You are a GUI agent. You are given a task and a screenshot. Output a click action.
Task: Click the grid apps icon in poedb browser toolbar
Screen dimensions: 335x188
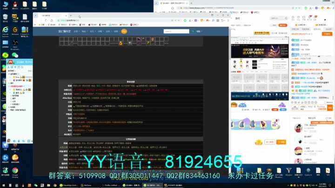[x=218, y=20]
